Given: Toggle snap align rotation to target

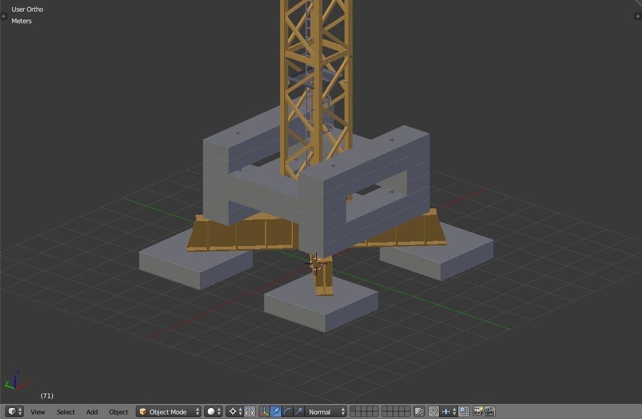Looking at the screenshot, I should click(x=464, y=411).
